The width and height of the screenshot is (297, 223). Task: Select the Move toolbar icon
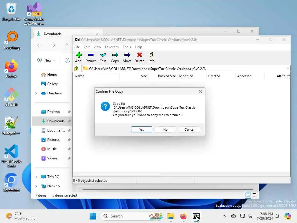click(127, 57)
